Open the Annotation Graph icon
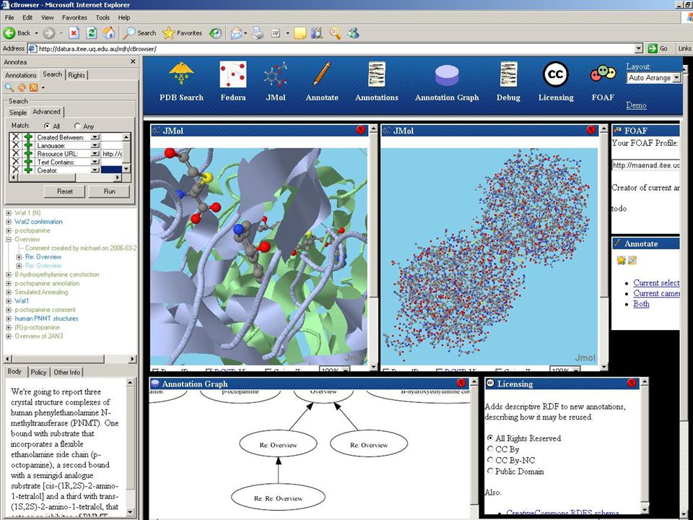The height and width of the screenshot is (520, 693). (x=447, y=75)
